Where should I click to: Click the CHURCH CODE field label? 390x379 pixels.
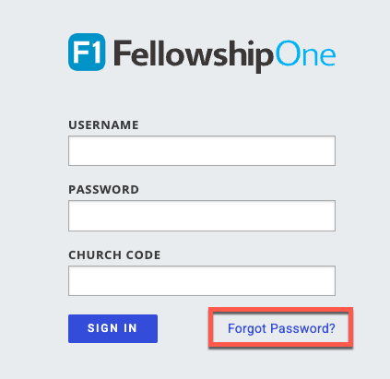[114, 255]
